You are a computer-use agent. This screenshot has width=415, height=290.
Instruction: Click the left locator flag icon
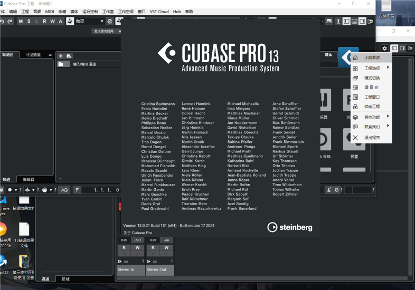pyautogui.click(x=77, y=190)
